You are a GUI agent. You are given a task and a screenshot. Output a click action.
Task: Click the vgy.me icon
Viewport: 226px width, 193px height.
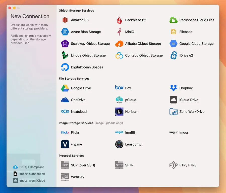point(65,144)
